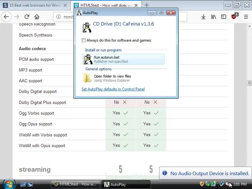Maximize the AutoPlay dialog window
The image size is (252, 189).
pyautogui.click(x=161, y=13)
